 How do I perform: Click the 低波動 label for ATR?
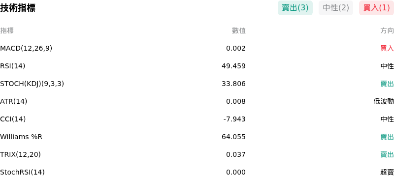(384, 101)
